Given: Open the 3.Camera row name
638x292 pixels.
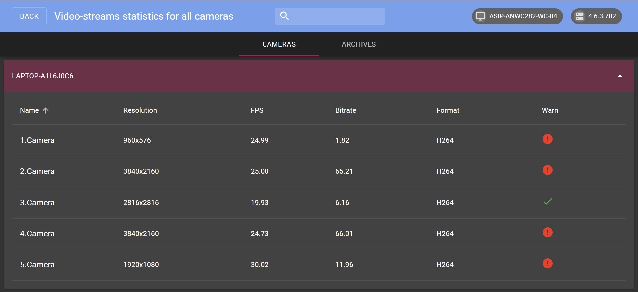Looking at the screenshot, I should coord(37,203).
